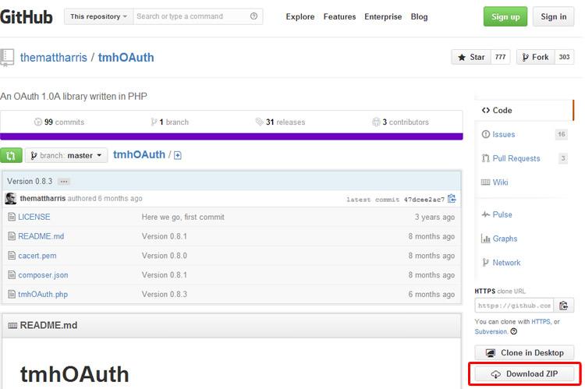The height and width of the screenshot is (389, 585).
Task: Open the tmhOAuth.php file
Action: coord(43,295)
